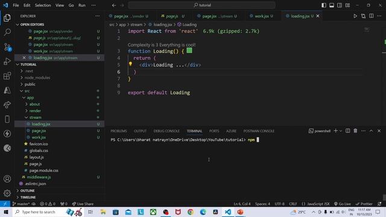386x217 pixels.
Task: Close the loading.jsx editor tab
Action: pos(318,16)
